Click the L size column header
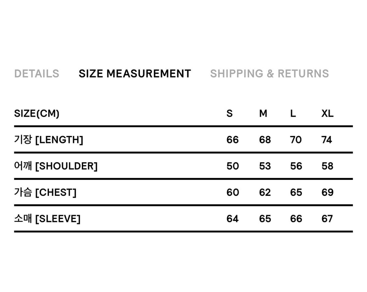 [293, 113]
